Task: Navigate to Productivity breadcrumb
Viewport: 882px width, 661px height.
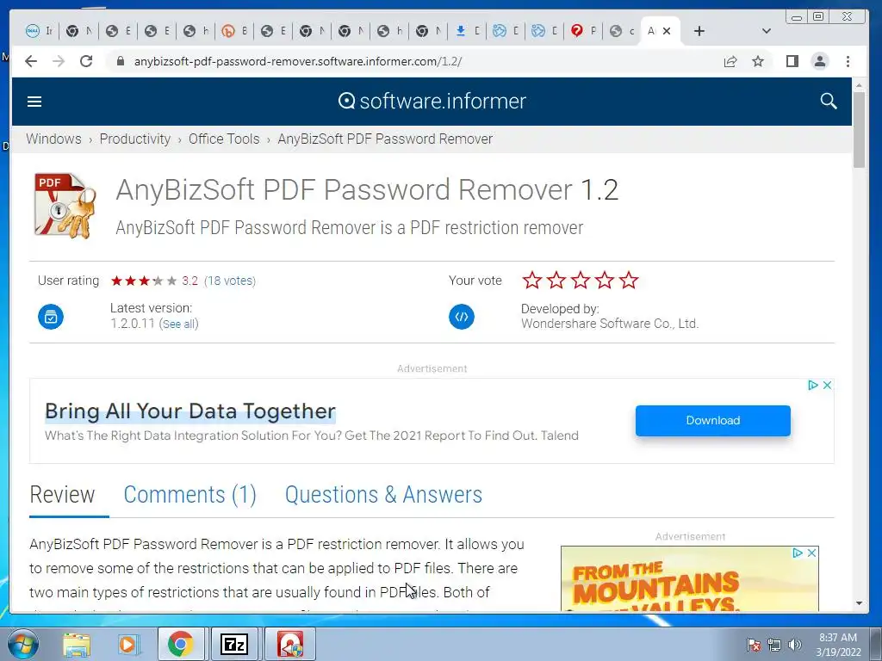Action: (135, 139)
